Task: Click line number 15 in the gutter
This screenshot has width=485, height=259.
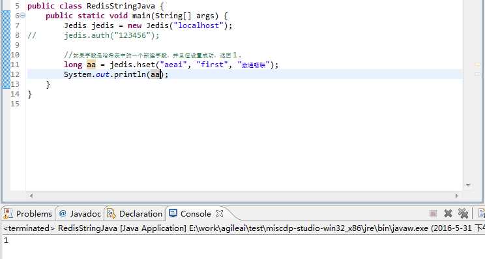Action: (x=15, y=104)
